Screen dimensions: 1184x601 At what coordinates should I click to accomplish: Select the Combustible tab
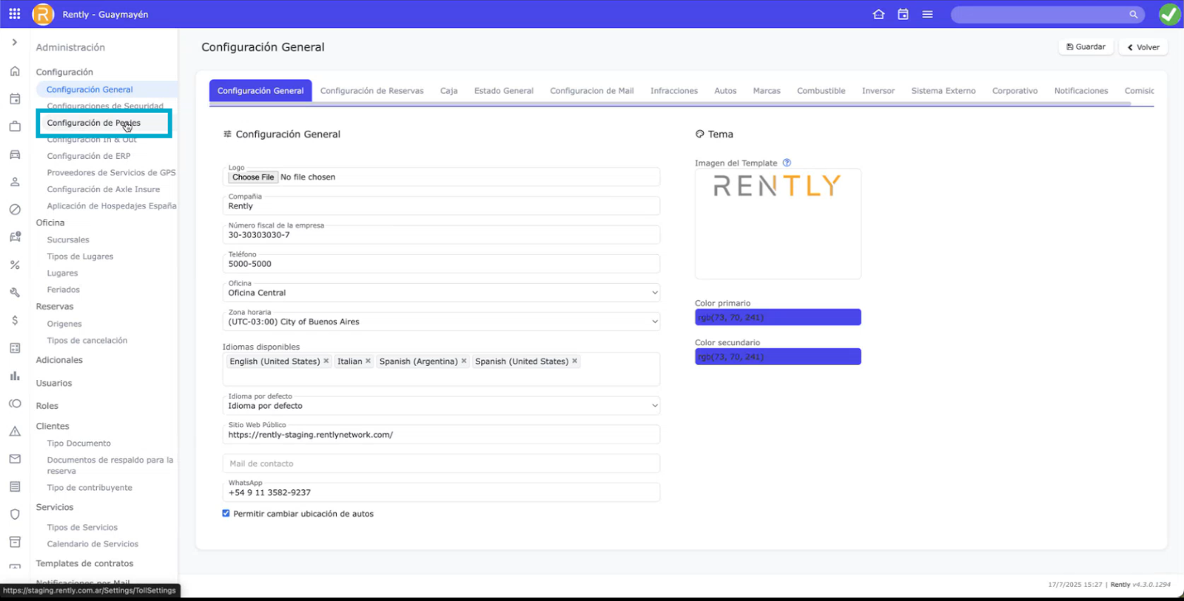821,91
